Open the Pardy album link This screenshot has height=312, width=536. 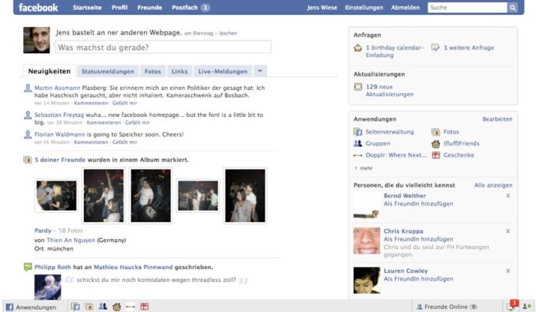(x=42, y=231)
